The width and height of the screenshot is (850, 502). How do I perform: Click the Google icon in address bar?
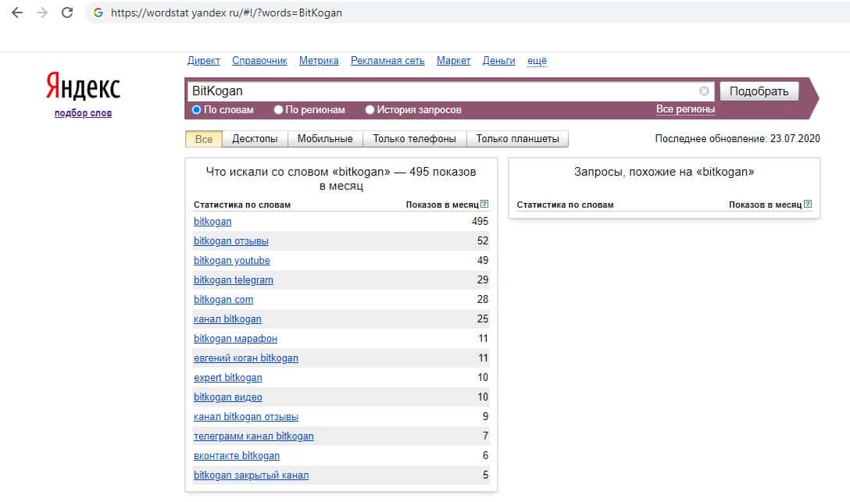pyautogui.click(x=98, y=12)
